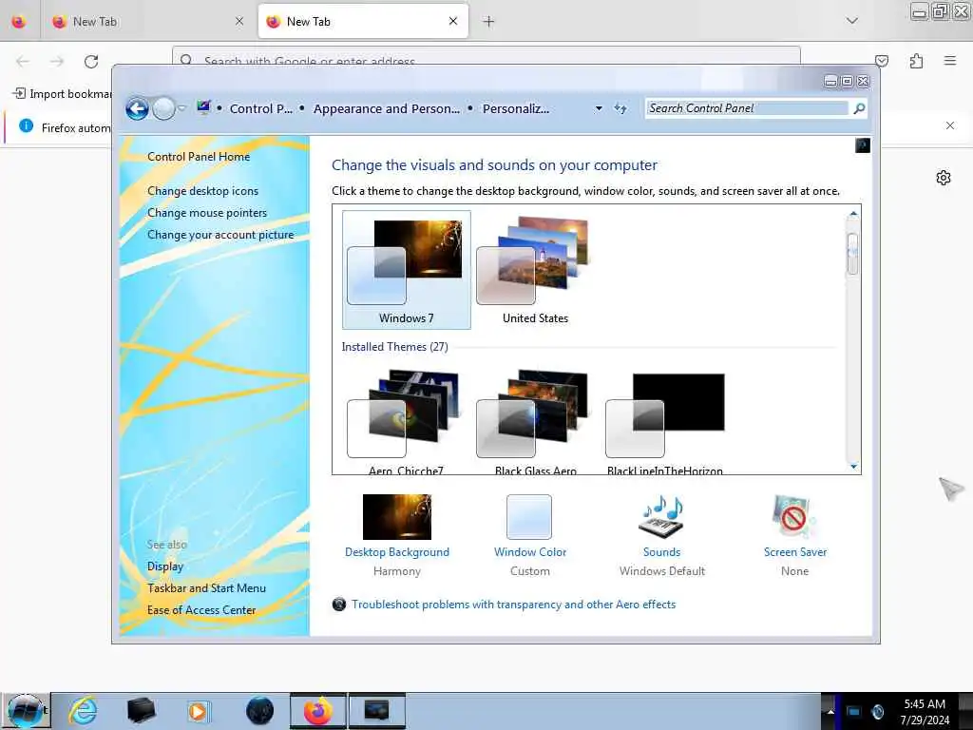Image resolution: width=973 pixels, height=730 pixels.
Task: Click the refresh icon in Control Panel address bar
Action: [620, 108]
